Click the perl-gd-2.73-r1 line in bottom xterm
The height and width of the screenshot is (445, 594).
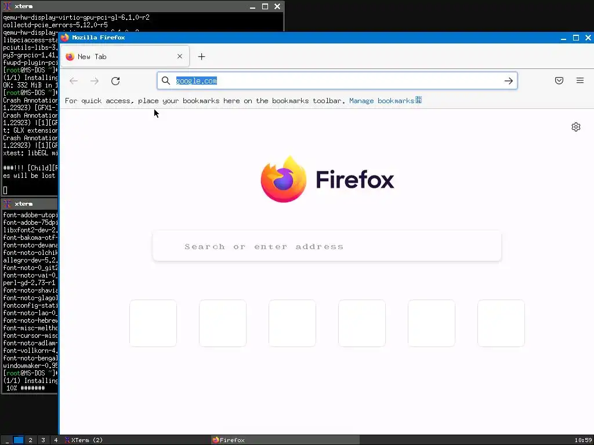(x=29, y=283)
